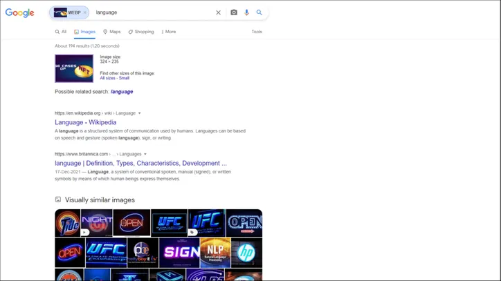Open the prettyboy ELV logo image
Screen dimensions: 501x281
143,253
